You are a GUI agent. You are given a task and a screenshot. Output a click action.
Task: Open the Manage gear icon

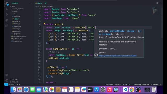(7, 80)
